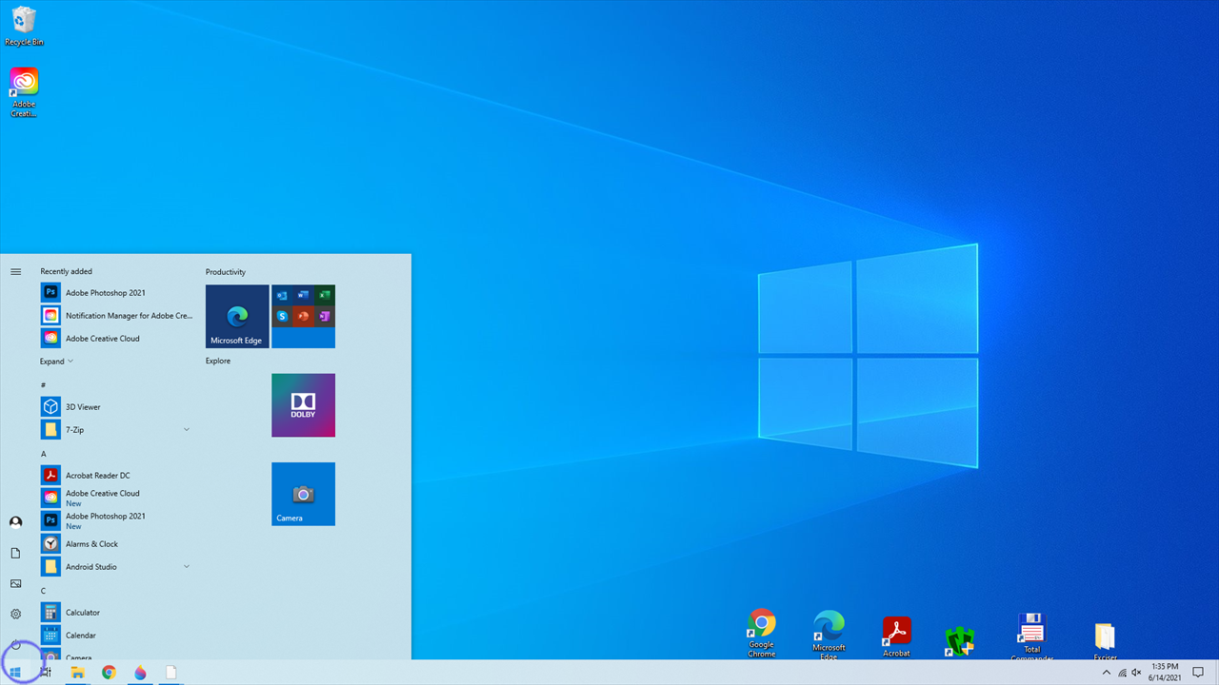Image resolution: width=1219 pixels, height=685 pixels.
Task: Select the Recycle Bin desktop icon
Action: coord(24,26)
